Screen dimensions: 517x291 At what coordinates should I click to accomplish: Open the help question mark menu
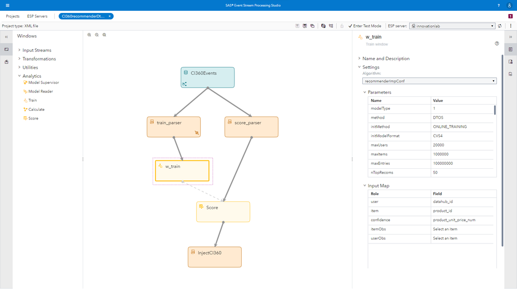(498, 5)
